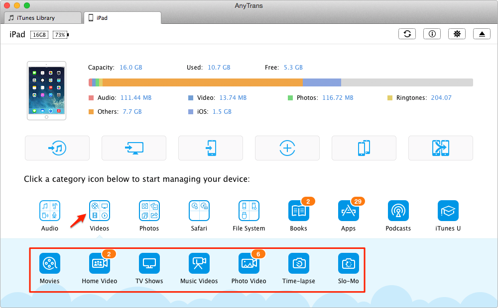
Task: Click the 73% battery indicator
Action: [x=61, y=35]
